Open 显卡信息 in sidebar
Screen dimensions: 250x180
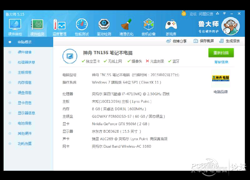[x=25, y=103]
